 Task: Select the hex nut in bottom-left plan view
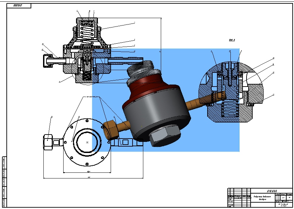(x=48, y=142)
